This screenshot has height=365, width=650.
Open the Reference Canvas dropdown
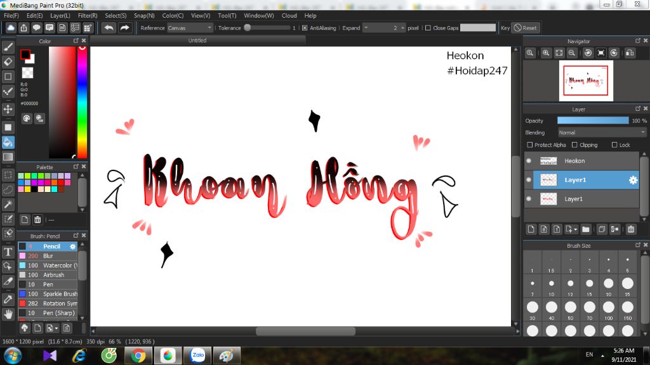click(x=190, y=28)
